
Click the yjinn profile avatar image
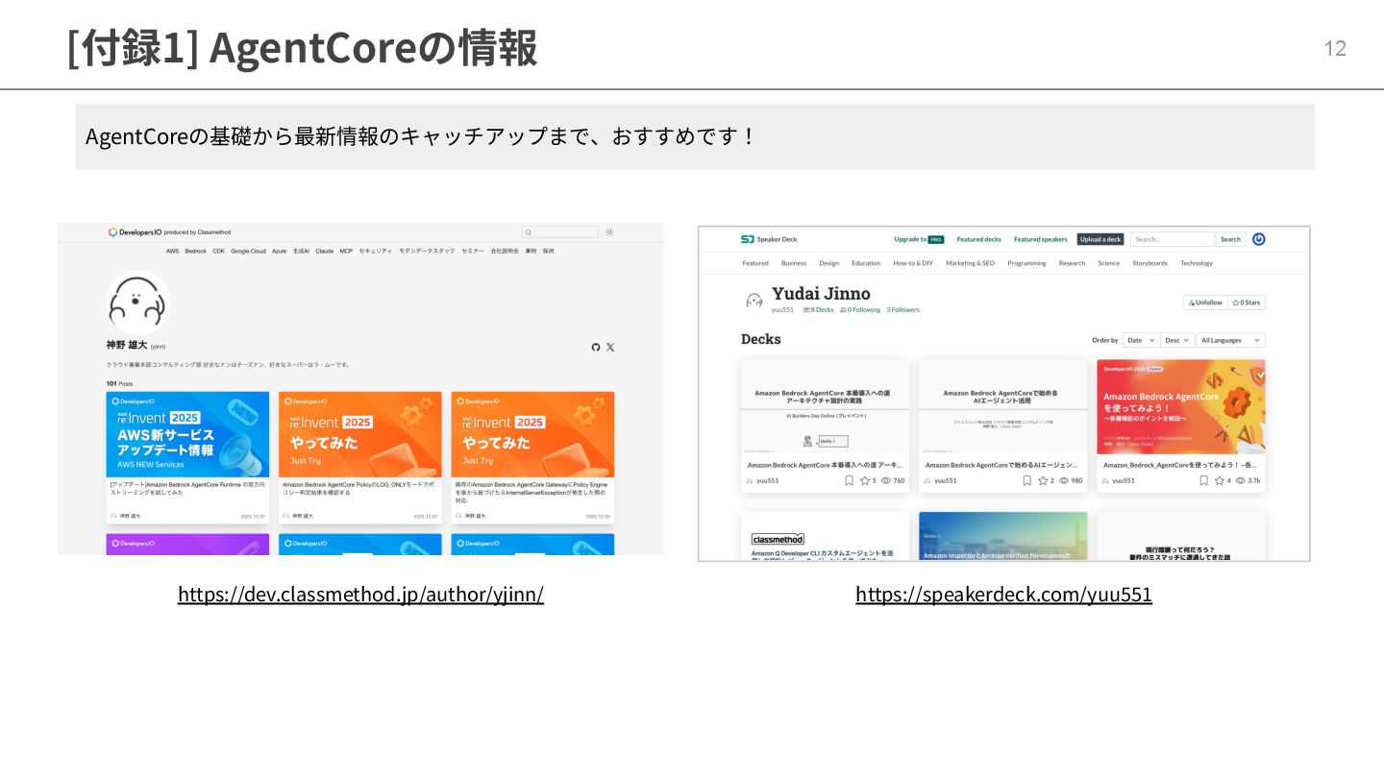click(x=138, y=303)
